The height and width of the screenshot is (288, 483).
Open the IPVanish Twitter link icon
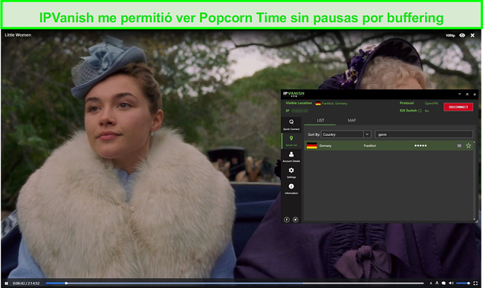pos(296,220)
